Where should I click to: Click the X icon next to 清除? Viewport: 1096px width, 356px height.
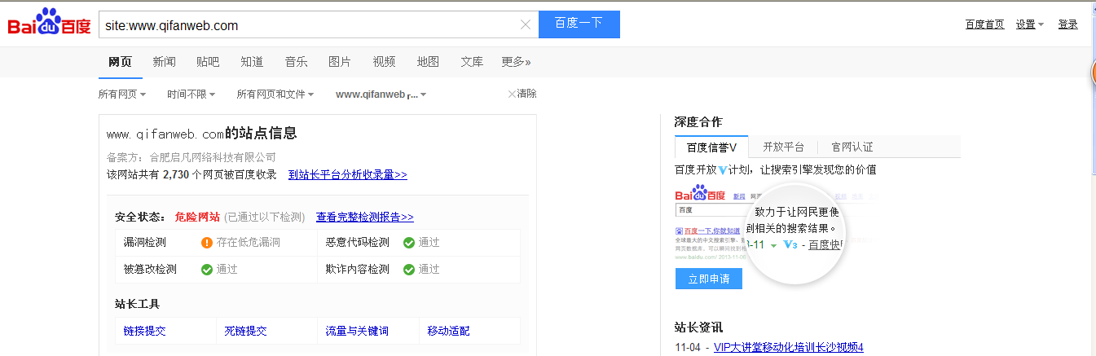[512, 94]
